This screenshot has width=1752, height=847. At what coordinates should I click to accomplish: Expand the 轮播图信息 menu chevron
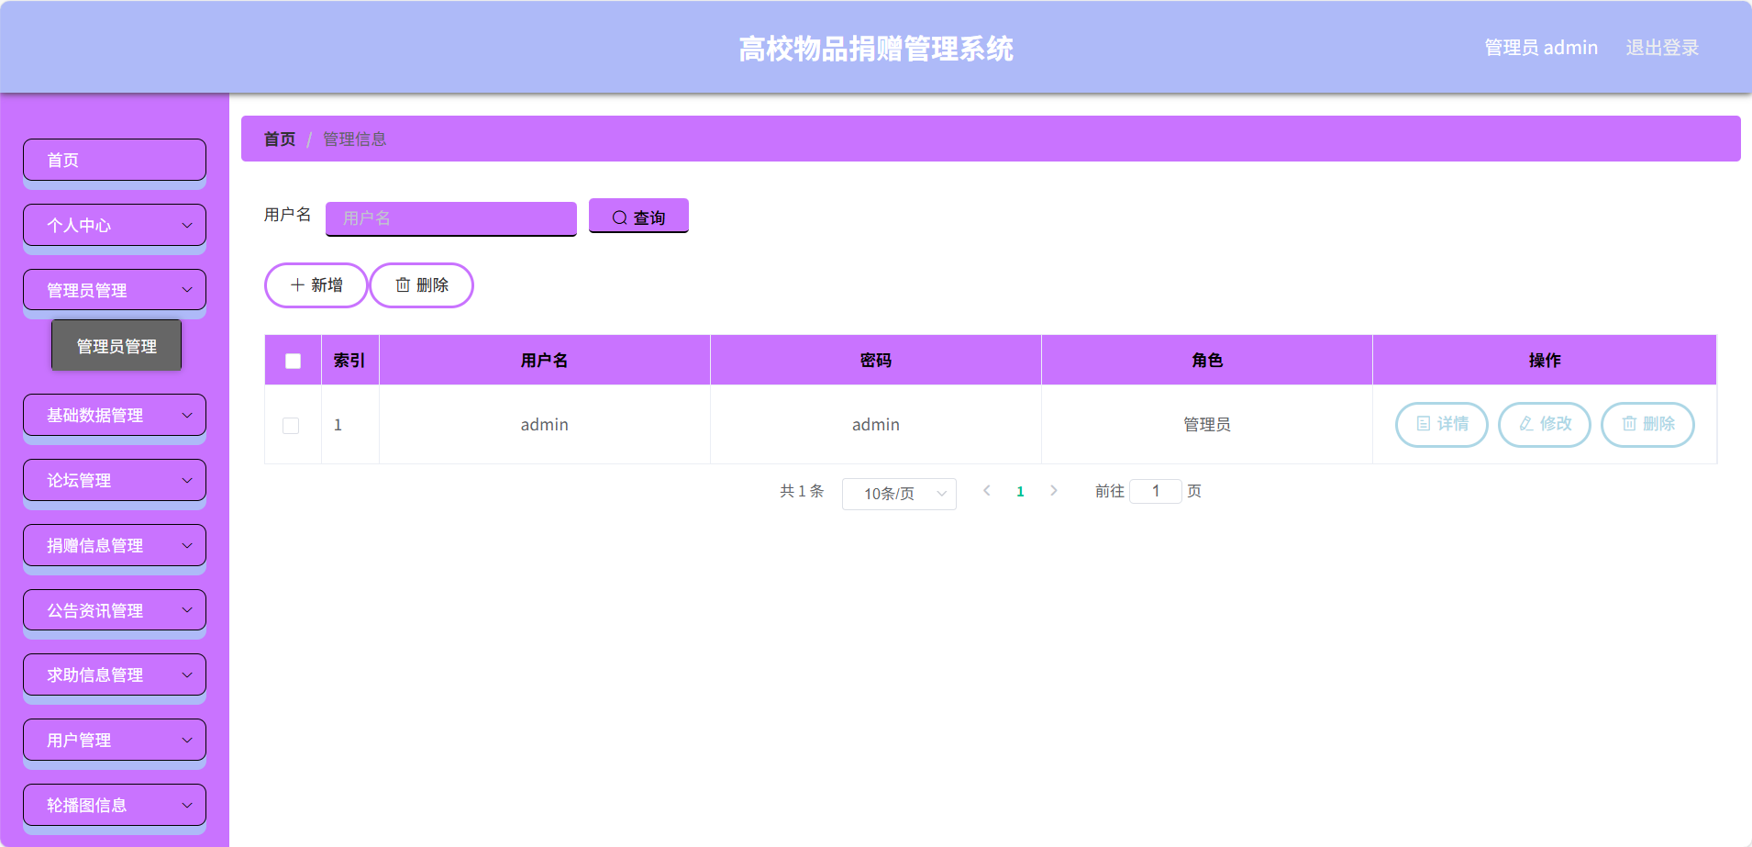coord(187,805)
